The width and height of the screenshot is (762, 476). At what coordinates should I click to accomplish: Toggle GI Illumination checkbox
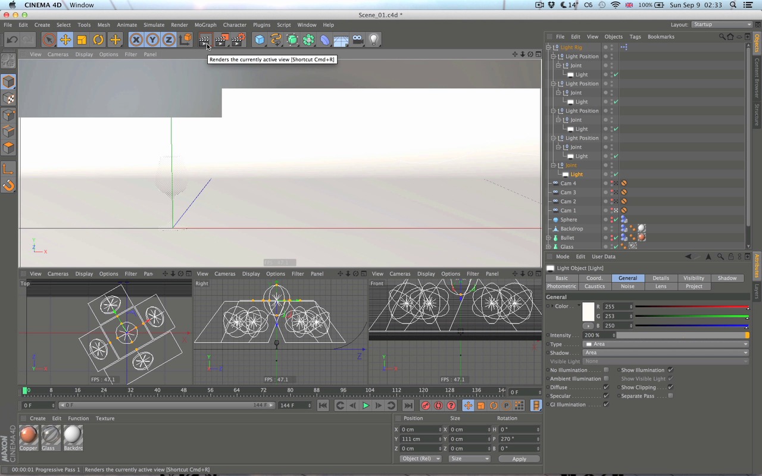tap(606, 405)
